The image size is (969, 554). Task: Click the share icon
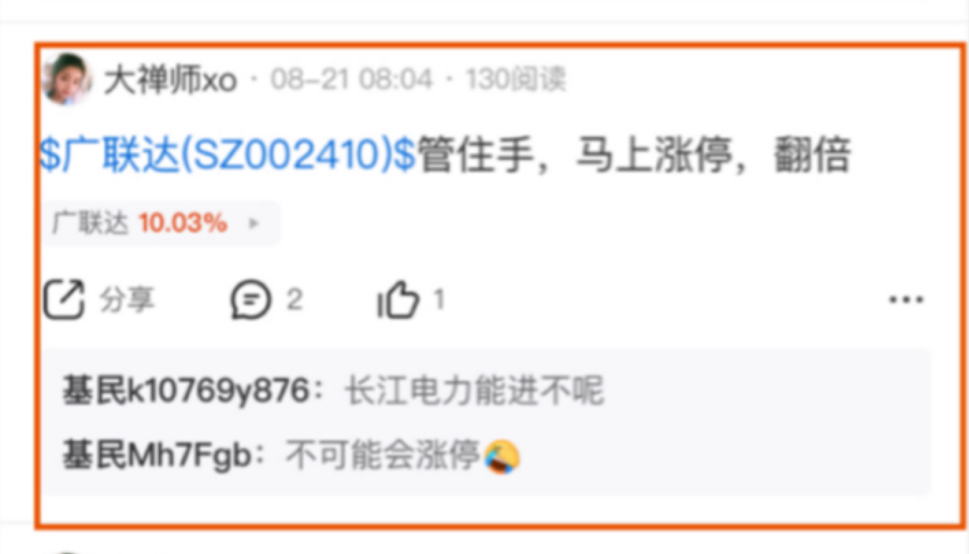tap(64, 300)
